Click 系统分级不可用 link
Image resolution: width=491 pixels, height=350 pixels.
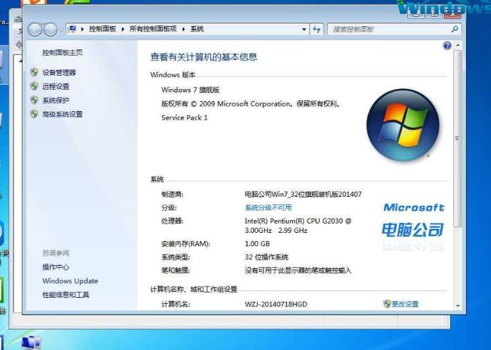(x=268, y=207)
